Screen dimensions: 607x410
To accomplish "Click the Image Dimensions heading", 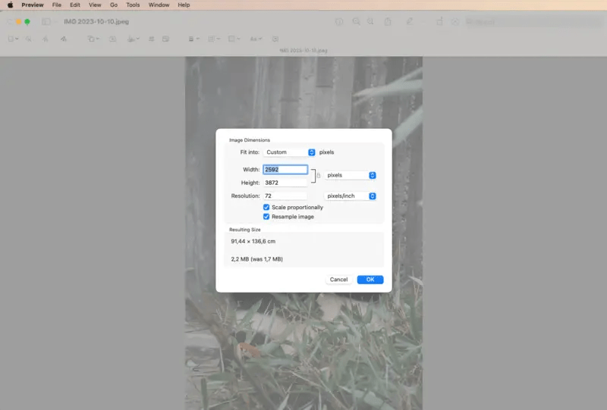I will [250, 140].
